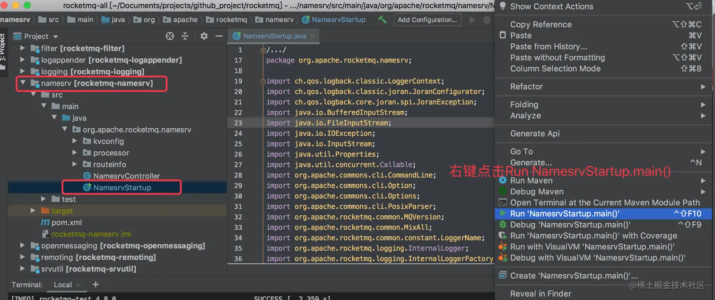Switch to the NamesrvStartup.java editor tab
715x300 pixels.
274,36
